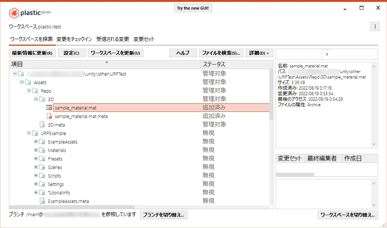
Task: Collapse the Assets folder node
Action: [x=22, y=82]
